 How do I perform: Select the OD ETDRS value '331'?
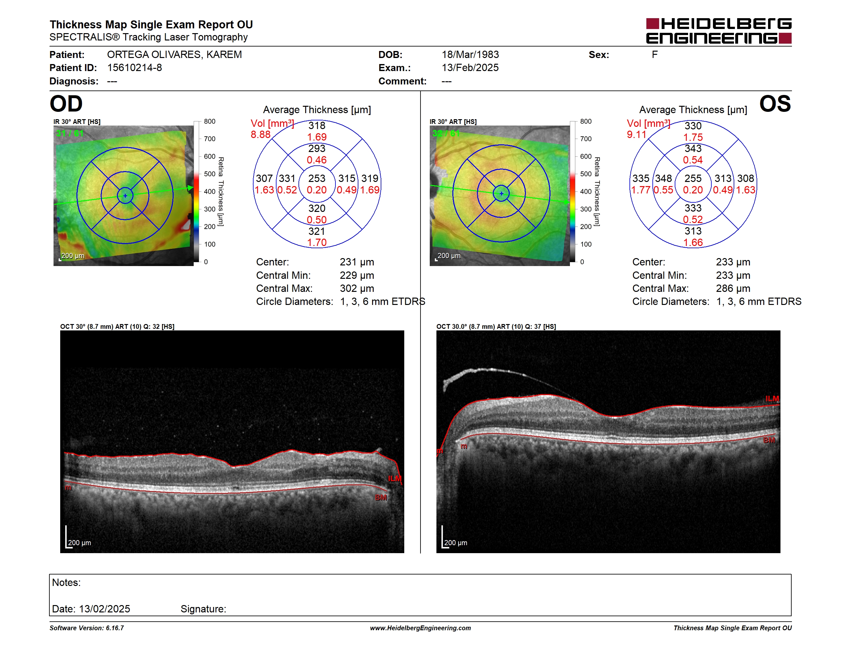pos(287,179)
